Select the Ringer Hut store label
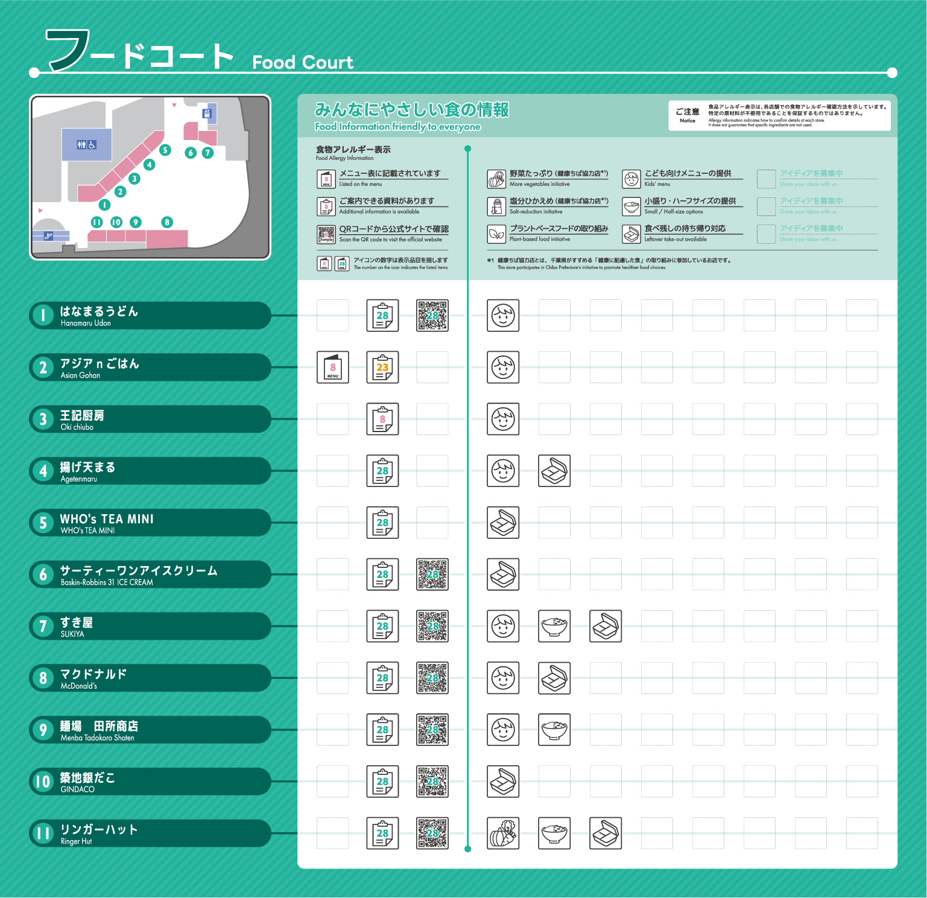The width and height of the screenshot is (927, 898). (x=150, y=833)
